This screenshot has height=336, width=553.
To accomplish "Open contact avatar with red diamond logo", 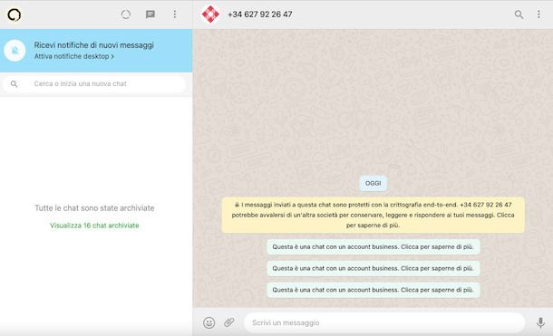I will [x=210, y=14].
